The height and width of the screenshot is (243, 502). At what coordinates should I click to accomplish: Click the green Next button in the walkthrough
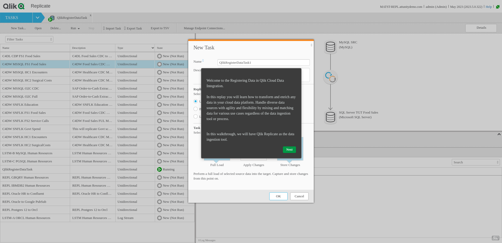pyautogui.click(x=289, y=150)
